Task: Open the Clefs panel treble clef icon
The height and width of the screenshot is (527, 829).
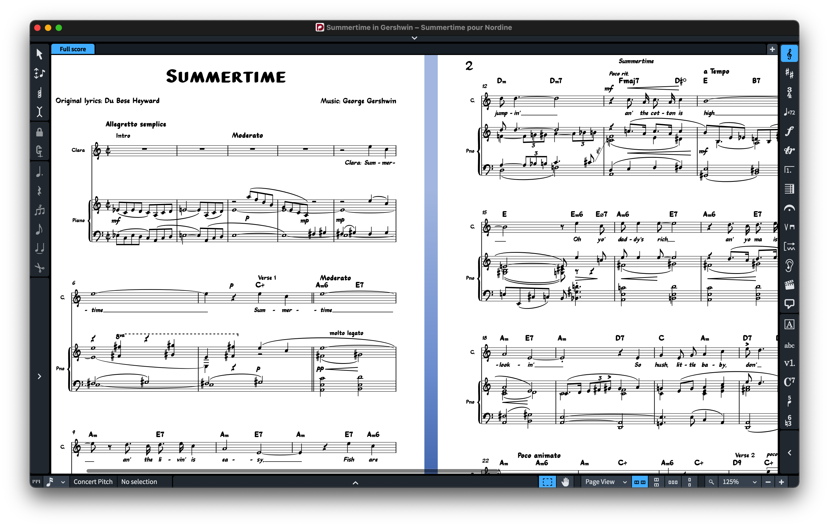Action: tap(789, 54)
